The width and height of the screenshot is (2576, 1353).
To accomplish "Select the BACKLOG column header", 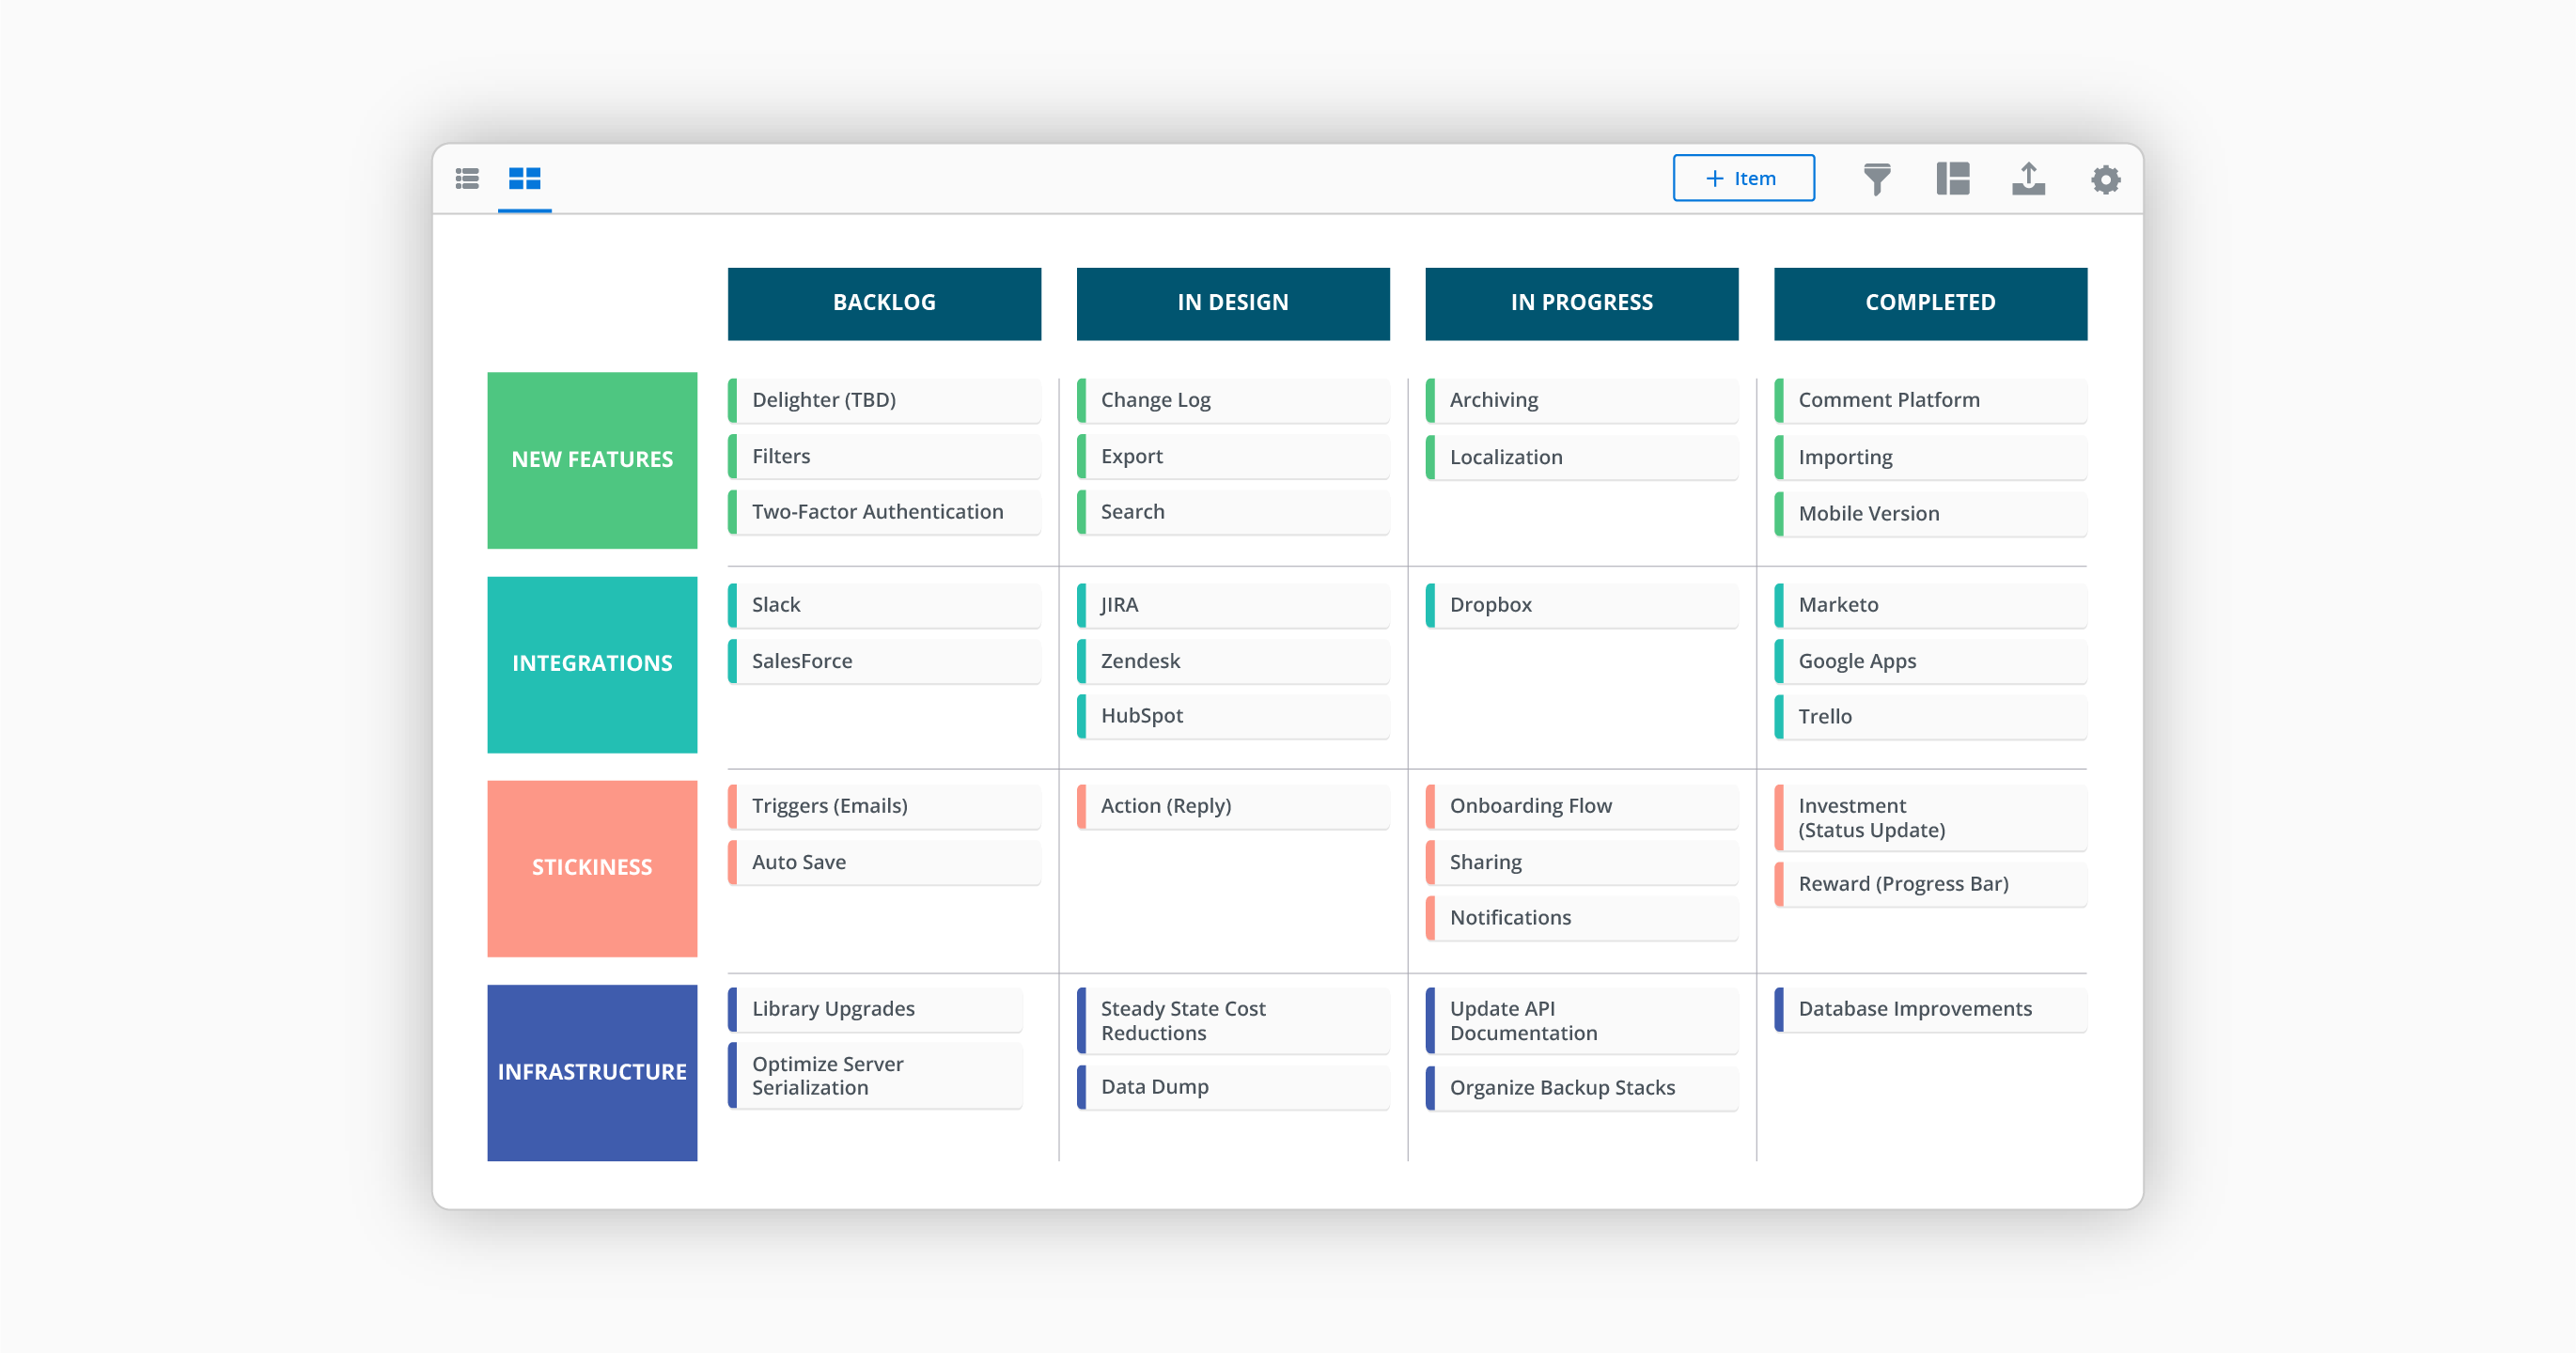I will coord(884,303).
